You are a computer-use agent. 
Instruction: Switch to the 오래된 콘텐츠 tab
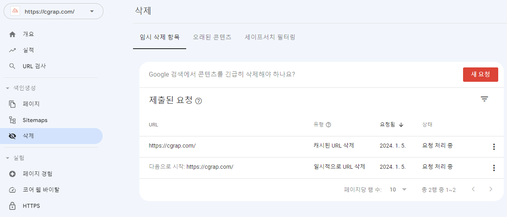coord(212,37)
